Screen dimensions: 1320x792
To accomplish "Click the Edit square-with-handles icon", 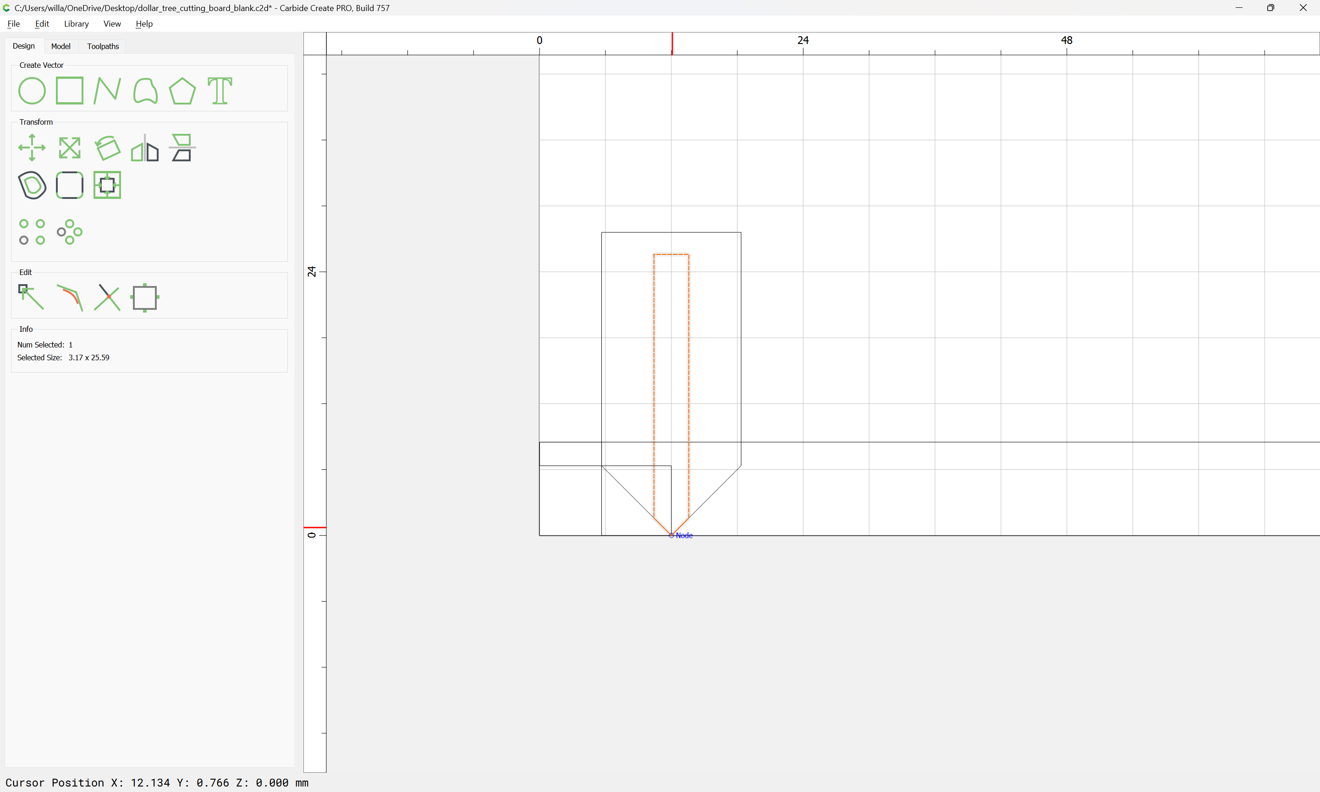I will point(145,298).
